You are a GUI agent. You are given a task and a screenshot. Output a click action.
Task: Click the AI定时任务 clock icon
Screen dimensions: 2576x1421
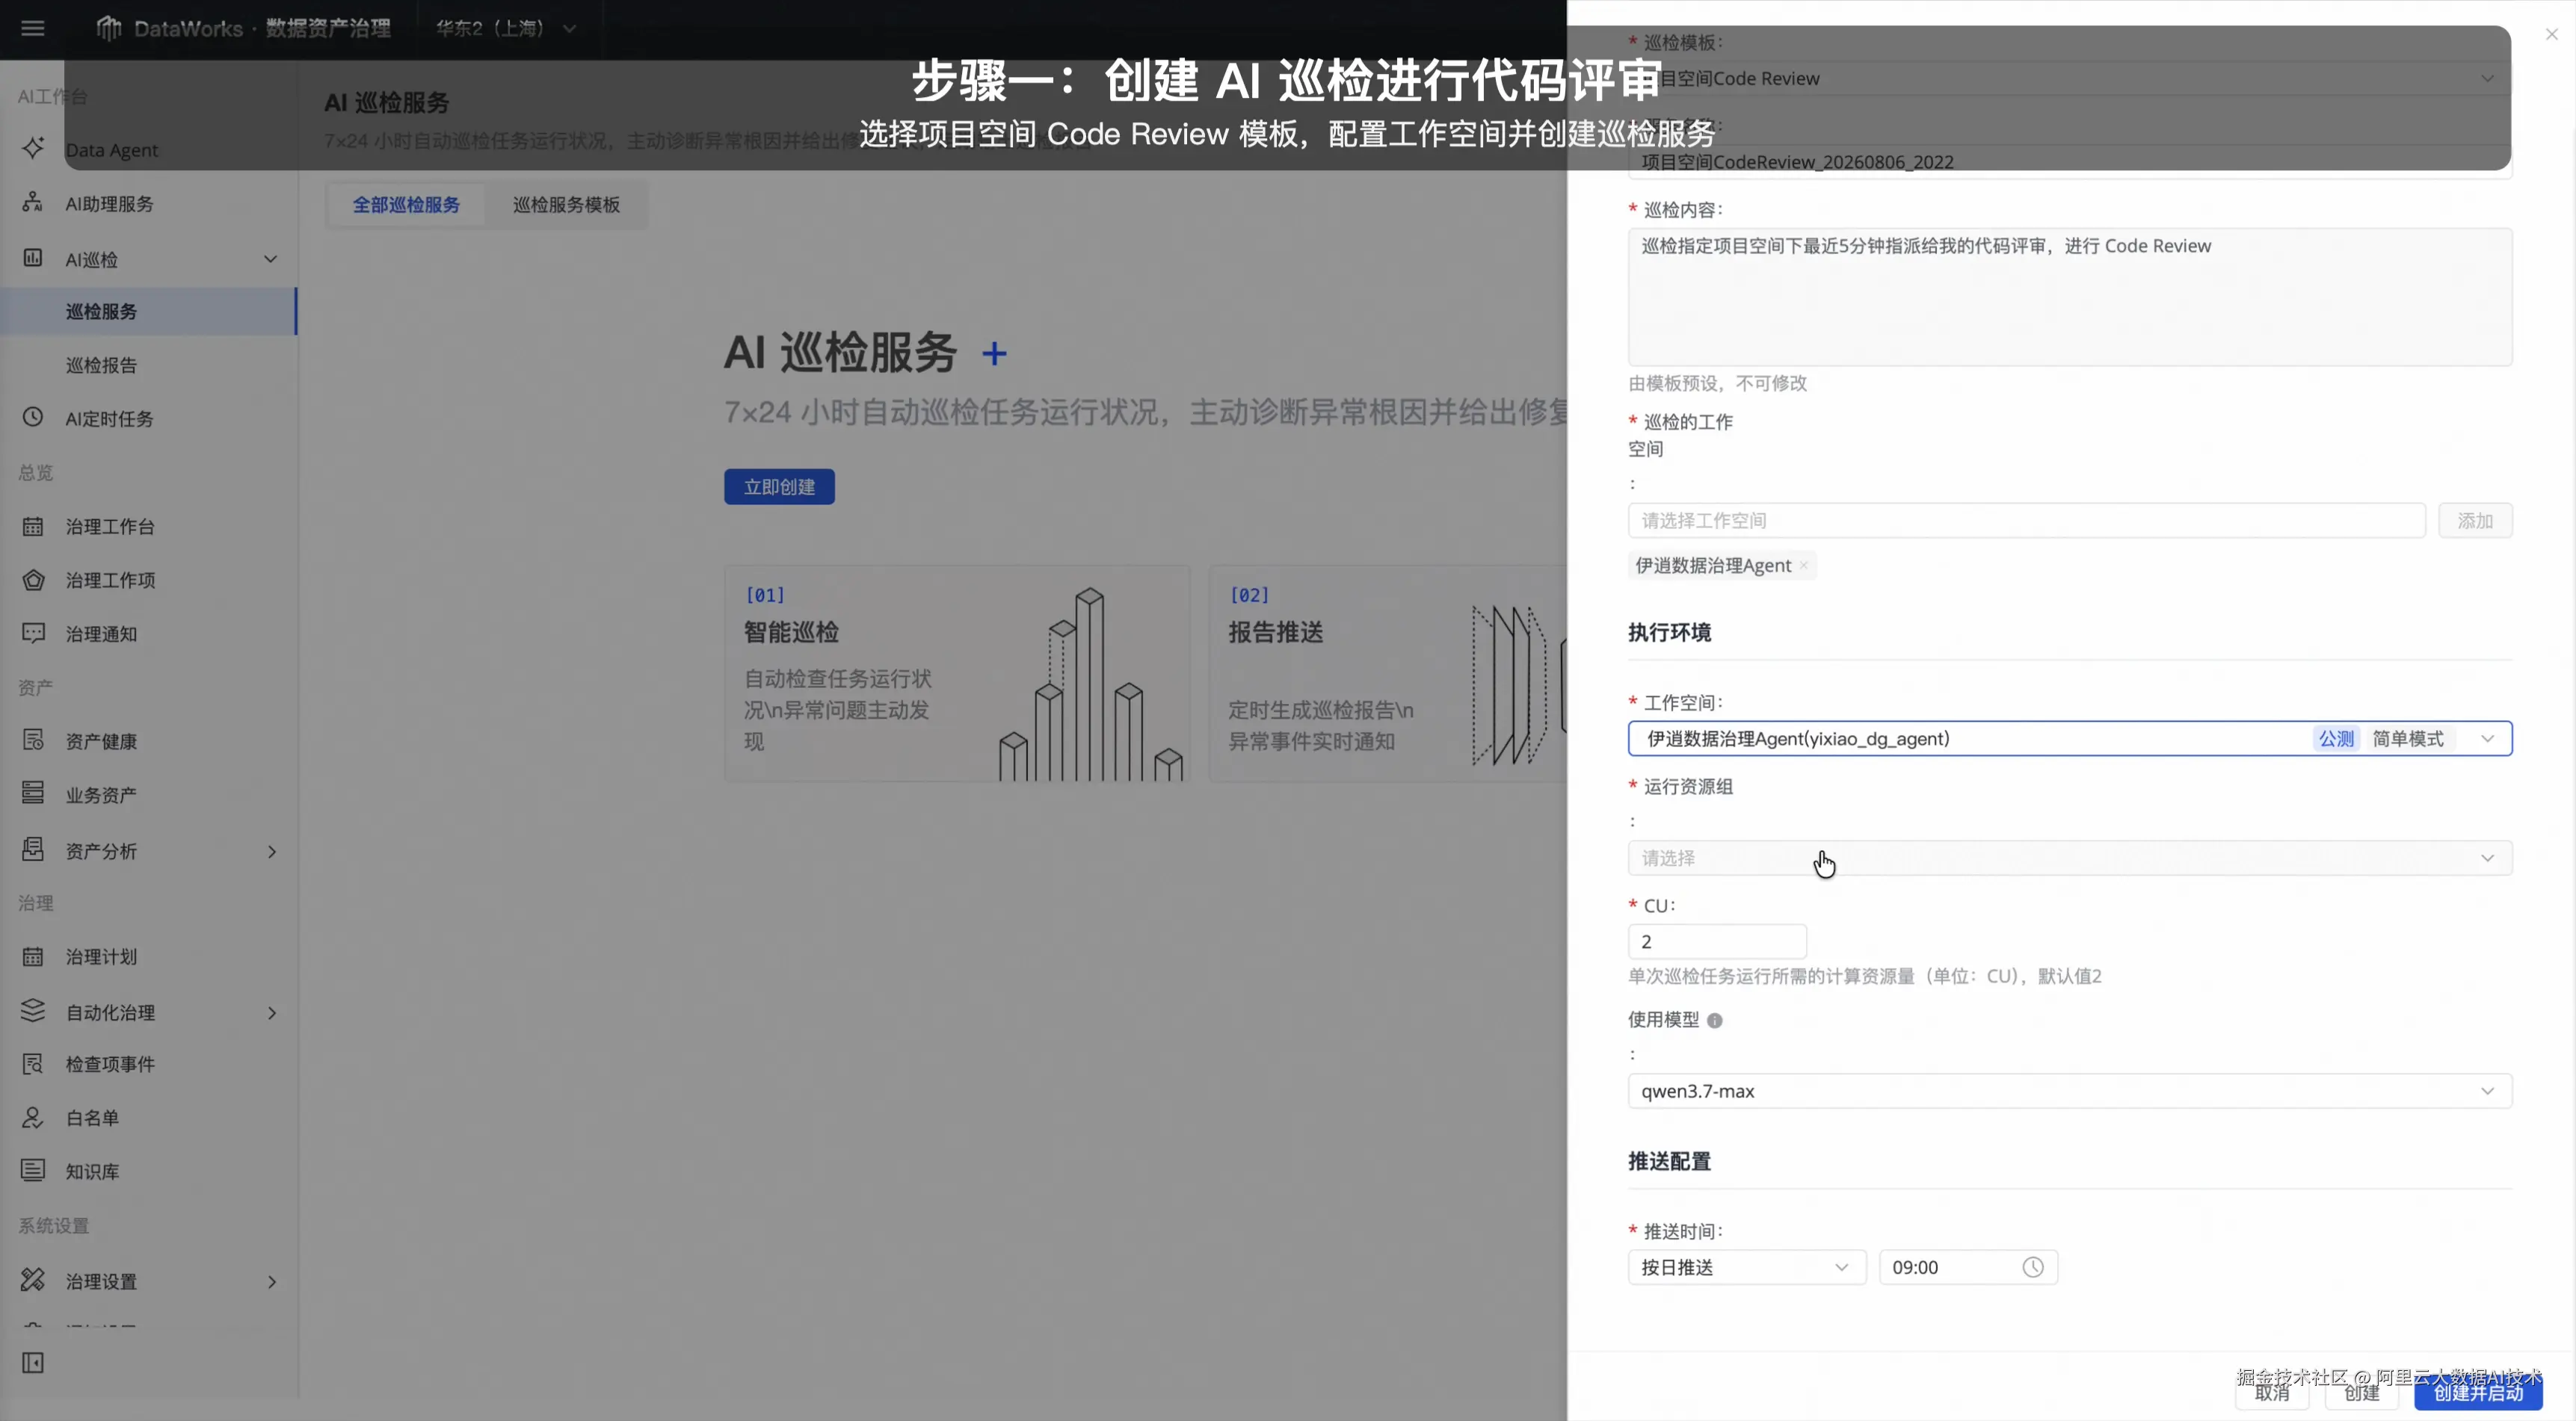coord(33,417)
